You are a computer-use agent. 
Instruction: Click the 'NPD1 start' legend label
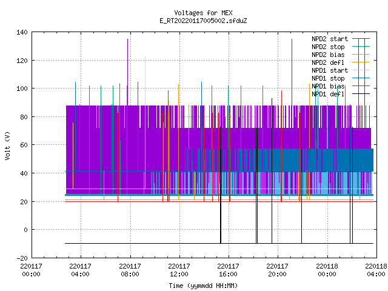click(x=330, y=70)
